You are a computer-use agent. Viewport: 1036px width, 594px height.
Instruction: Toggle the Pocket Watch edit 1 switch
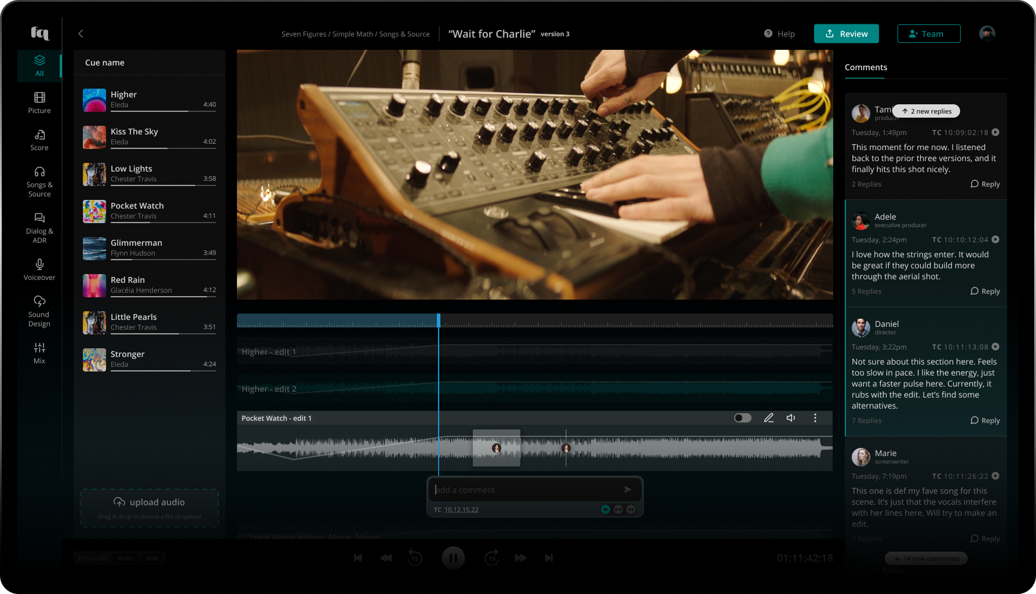coord(742,418)
